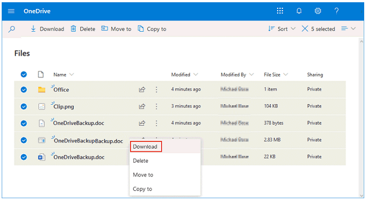The image size is (367, 201).
Task: Uncheck the 22 KB OneDriveBackup.doc row
Action: [23, 157]
